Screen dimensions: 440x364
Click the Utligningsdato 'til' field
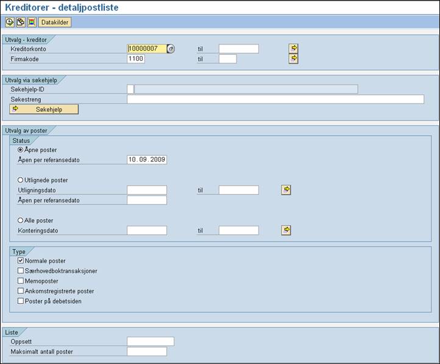point(239,190)
